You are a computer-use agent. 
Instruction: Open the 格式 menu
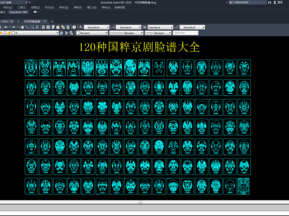point(8,7)
